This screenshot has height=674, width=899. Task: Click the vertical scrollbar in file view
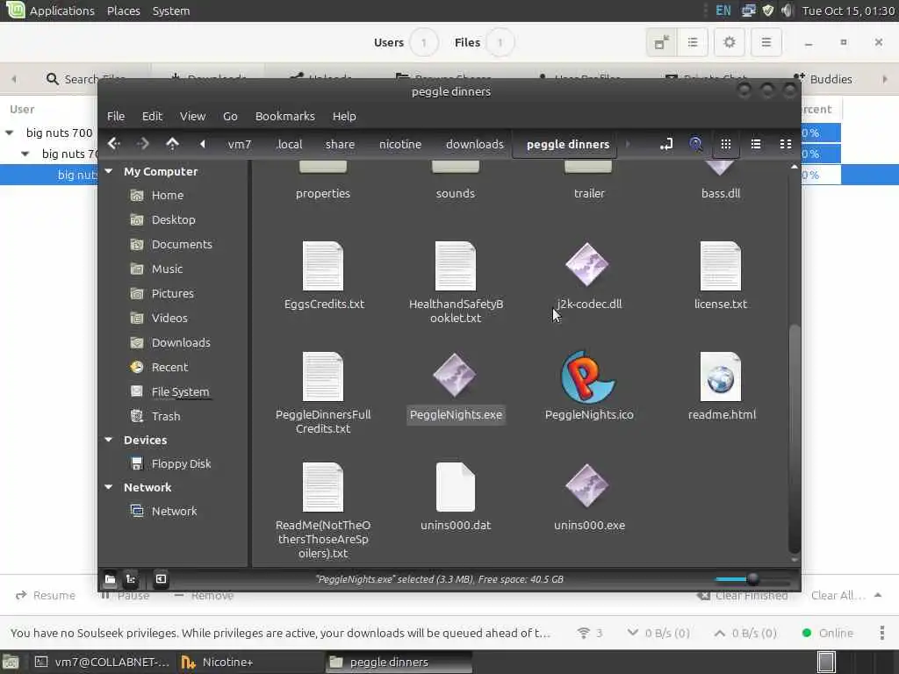[794, 439]
